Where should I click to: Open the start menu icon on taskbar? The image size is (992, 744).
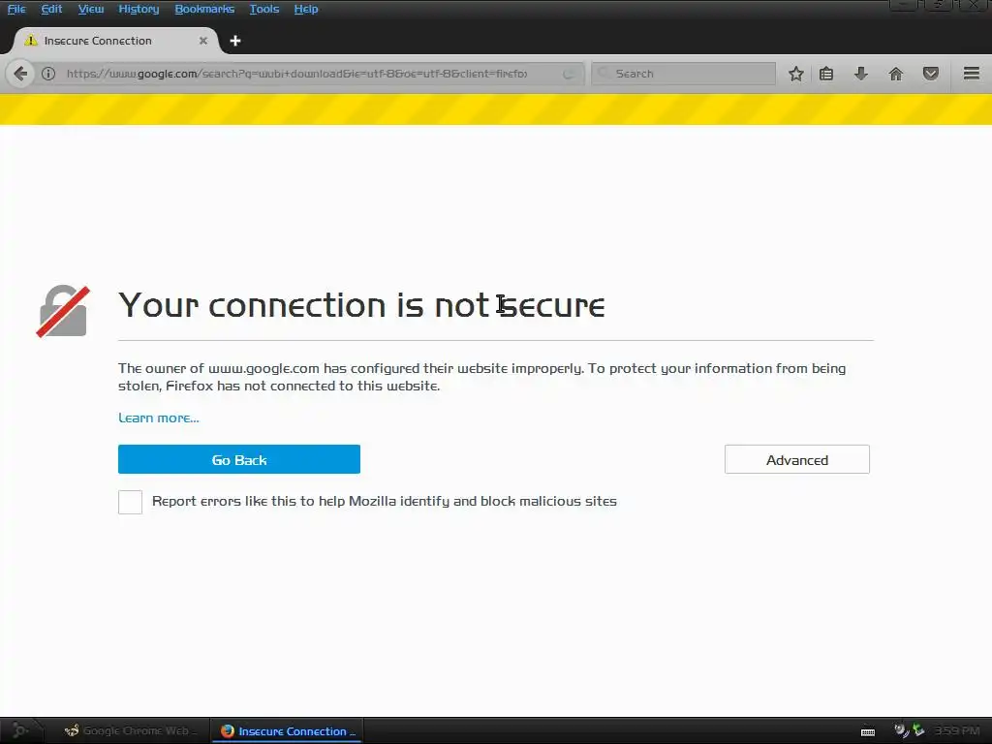coord(19,730)
